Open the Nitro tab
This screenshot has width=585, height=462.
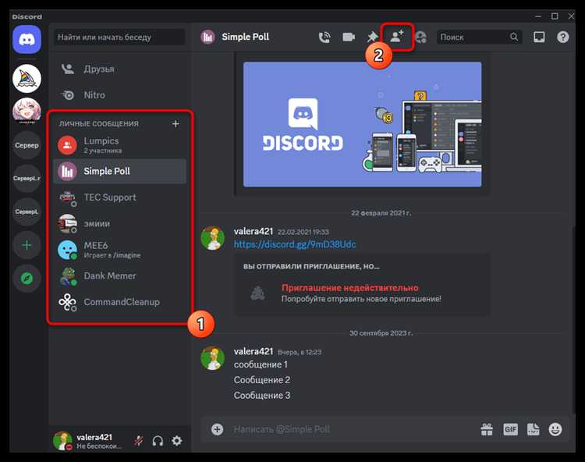[x=120, y=95]
